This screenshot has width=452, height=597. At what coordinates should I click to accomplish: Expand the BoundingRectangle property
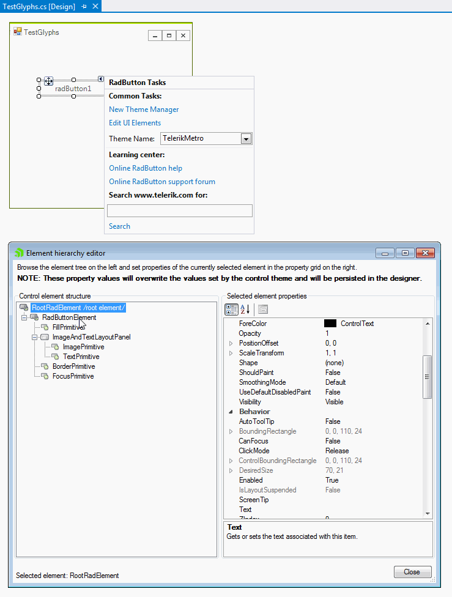(231, 432)
